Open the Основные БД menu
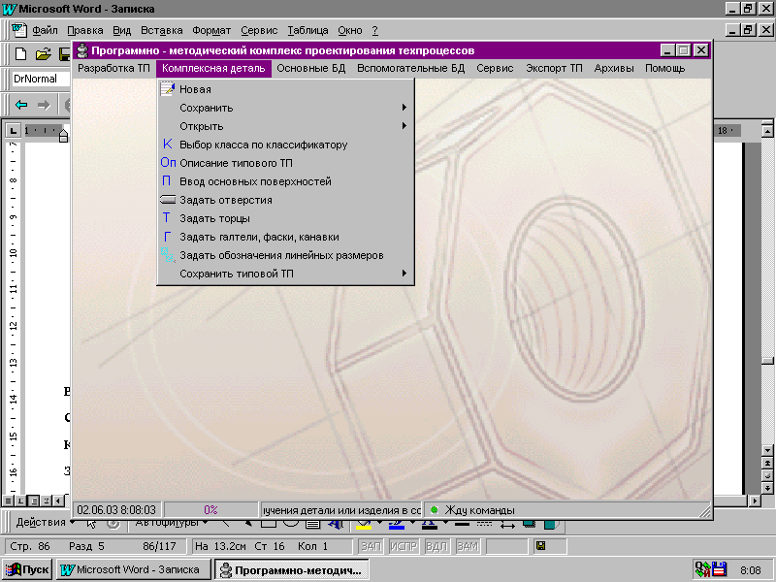This screenshot has height=582, width=776. click(310, 69)
